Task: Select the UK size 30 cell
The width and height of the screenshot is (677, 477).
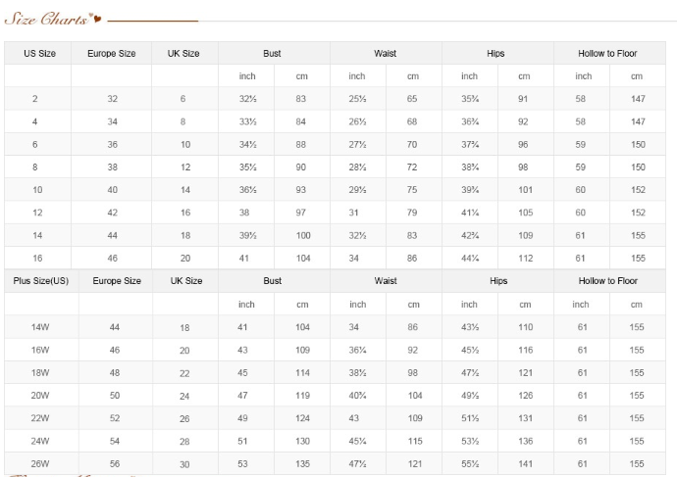Action: [x=184, y=464]
